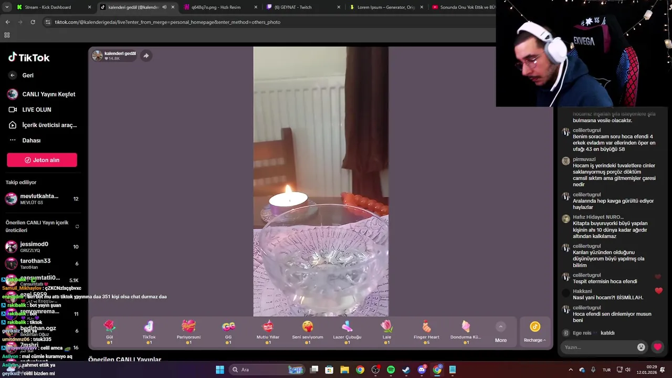Expand the Recharge coin menu
The image size is (672, 378).
(535, 333)
